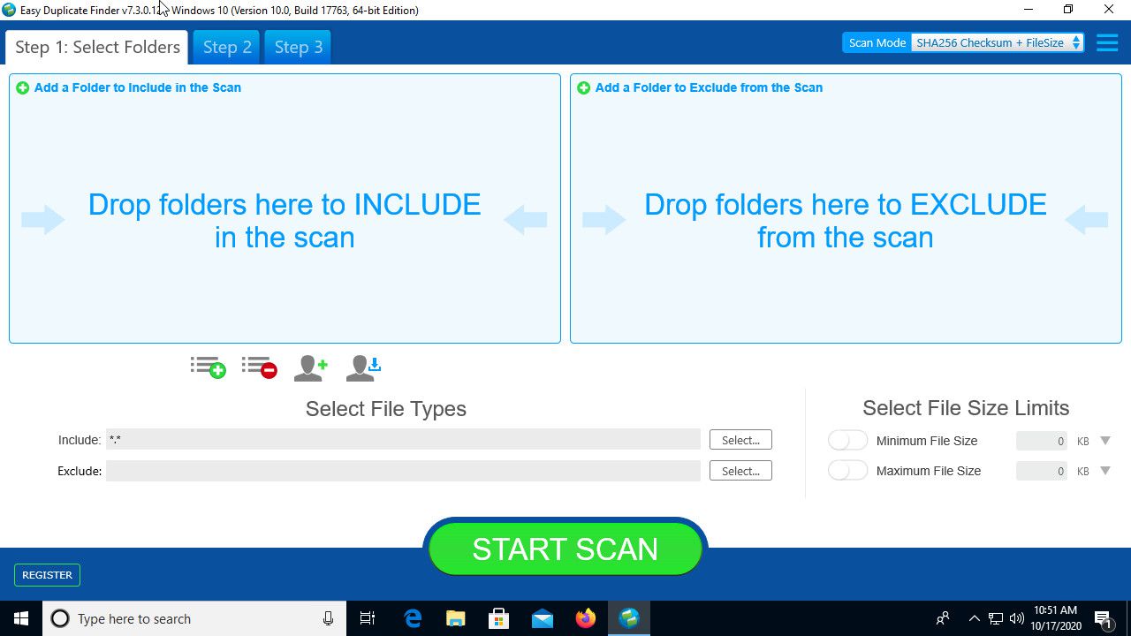Click green plus icon for Exclude folder
Image resolution: width=1131 pixels, height=636 pixels.
tap(584, 87)
